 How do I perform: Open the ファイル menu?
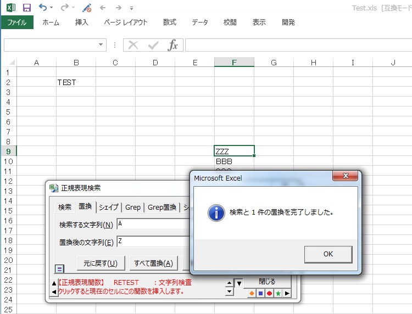17,23
